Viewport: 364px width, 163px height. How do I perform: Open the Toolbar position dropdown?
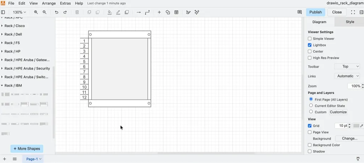pos(347,67)
